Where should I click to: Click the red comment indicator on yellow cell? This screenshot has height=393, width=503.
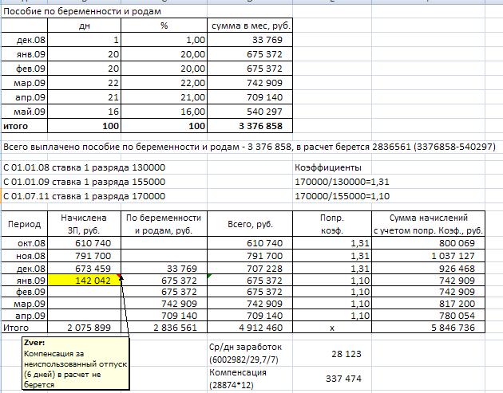point(120,275)
